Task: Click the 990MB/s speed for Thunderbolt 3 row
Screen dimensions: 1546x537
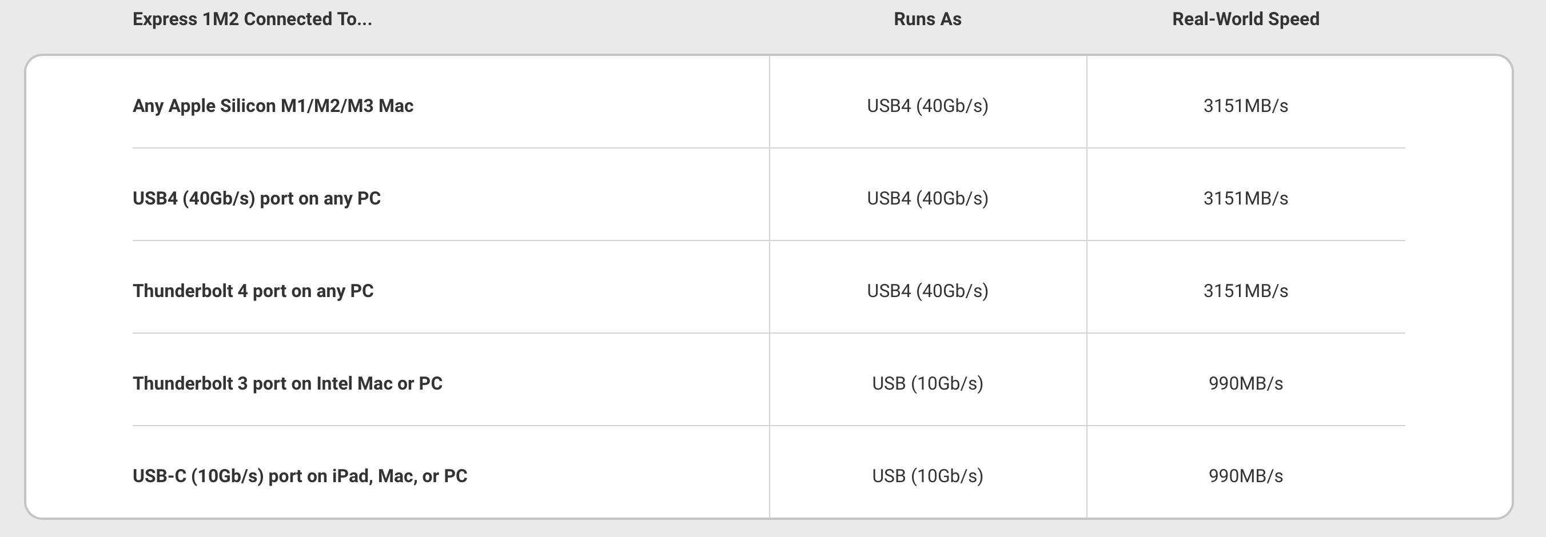Action: [x=1245, y=383]
